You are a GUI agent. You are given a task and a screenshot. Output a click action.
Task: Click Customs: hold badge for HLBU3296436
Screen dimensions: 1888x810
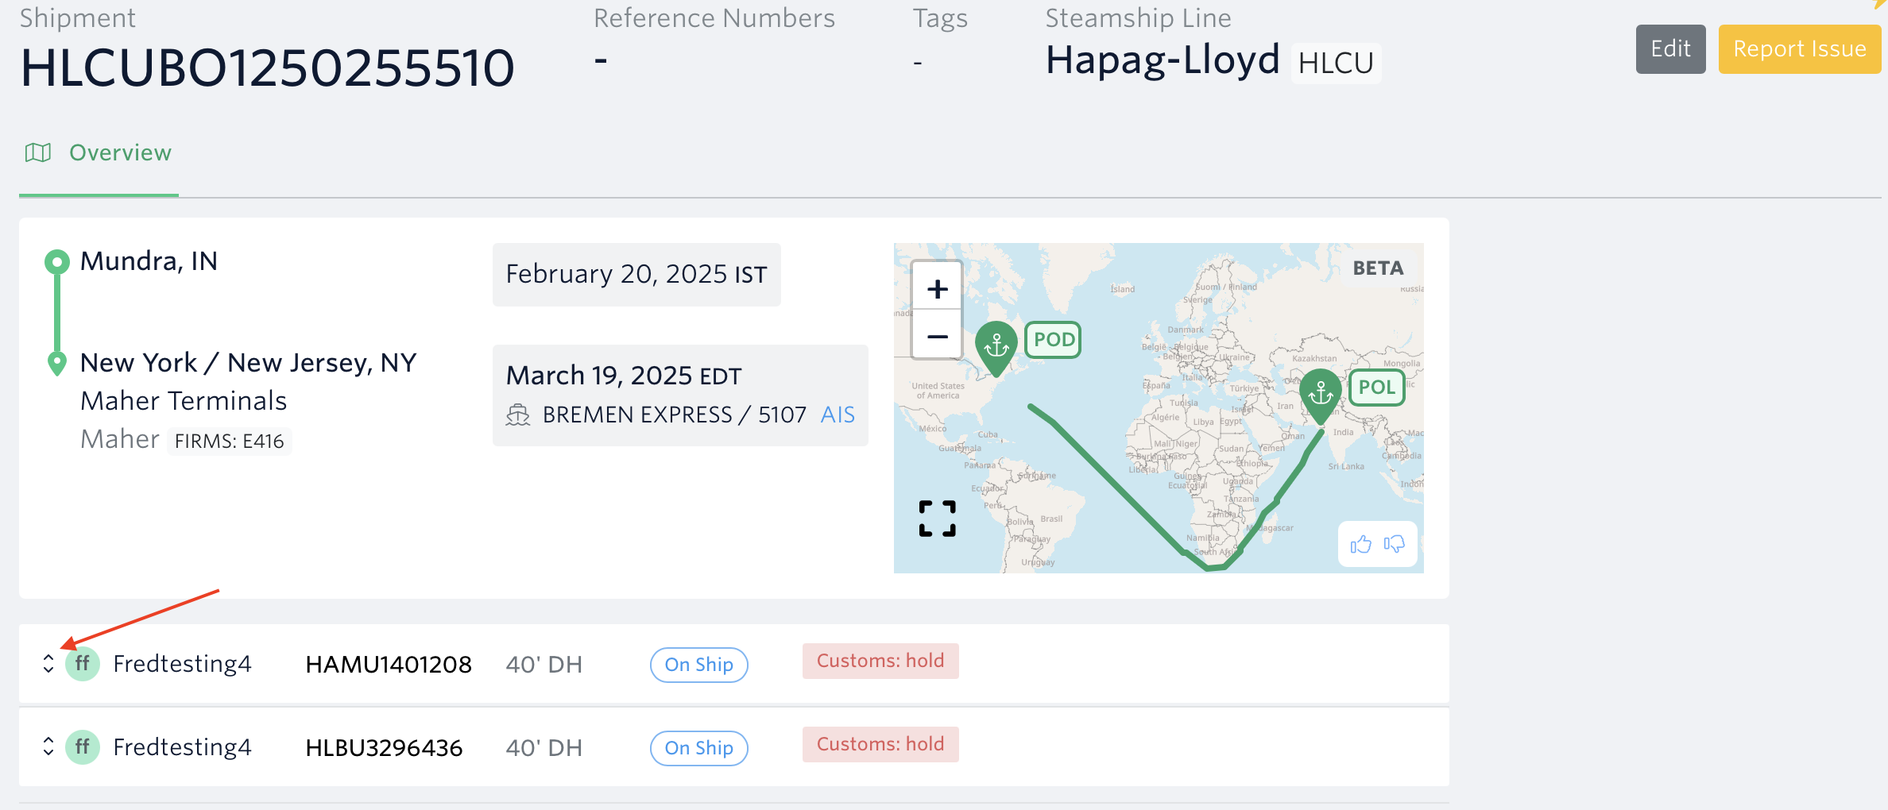pos(880,744)
